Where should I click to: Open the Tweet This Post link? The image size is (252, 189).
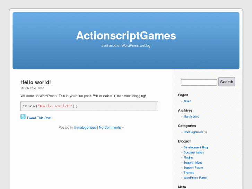coord(39,118)
